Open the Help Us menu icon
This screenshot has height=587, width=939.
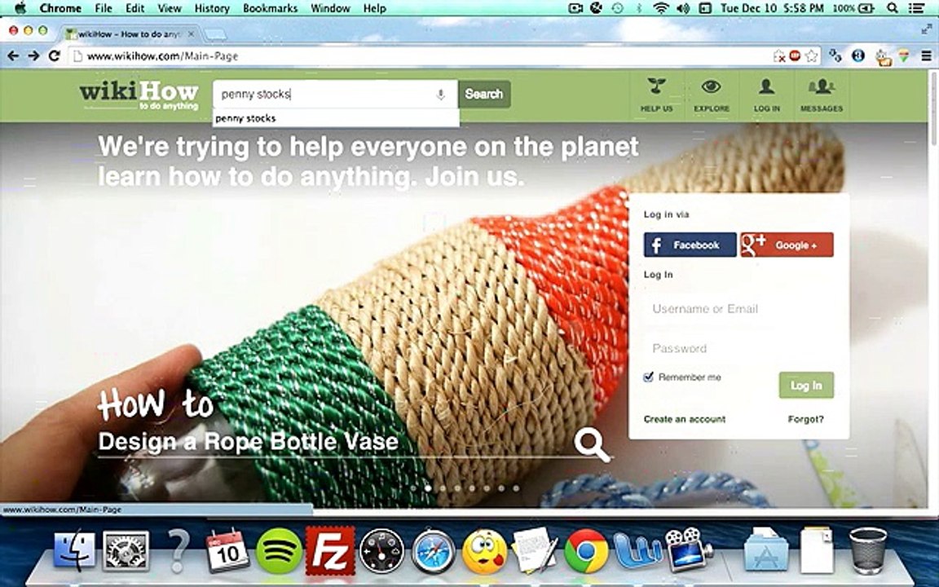coord(657,95)
